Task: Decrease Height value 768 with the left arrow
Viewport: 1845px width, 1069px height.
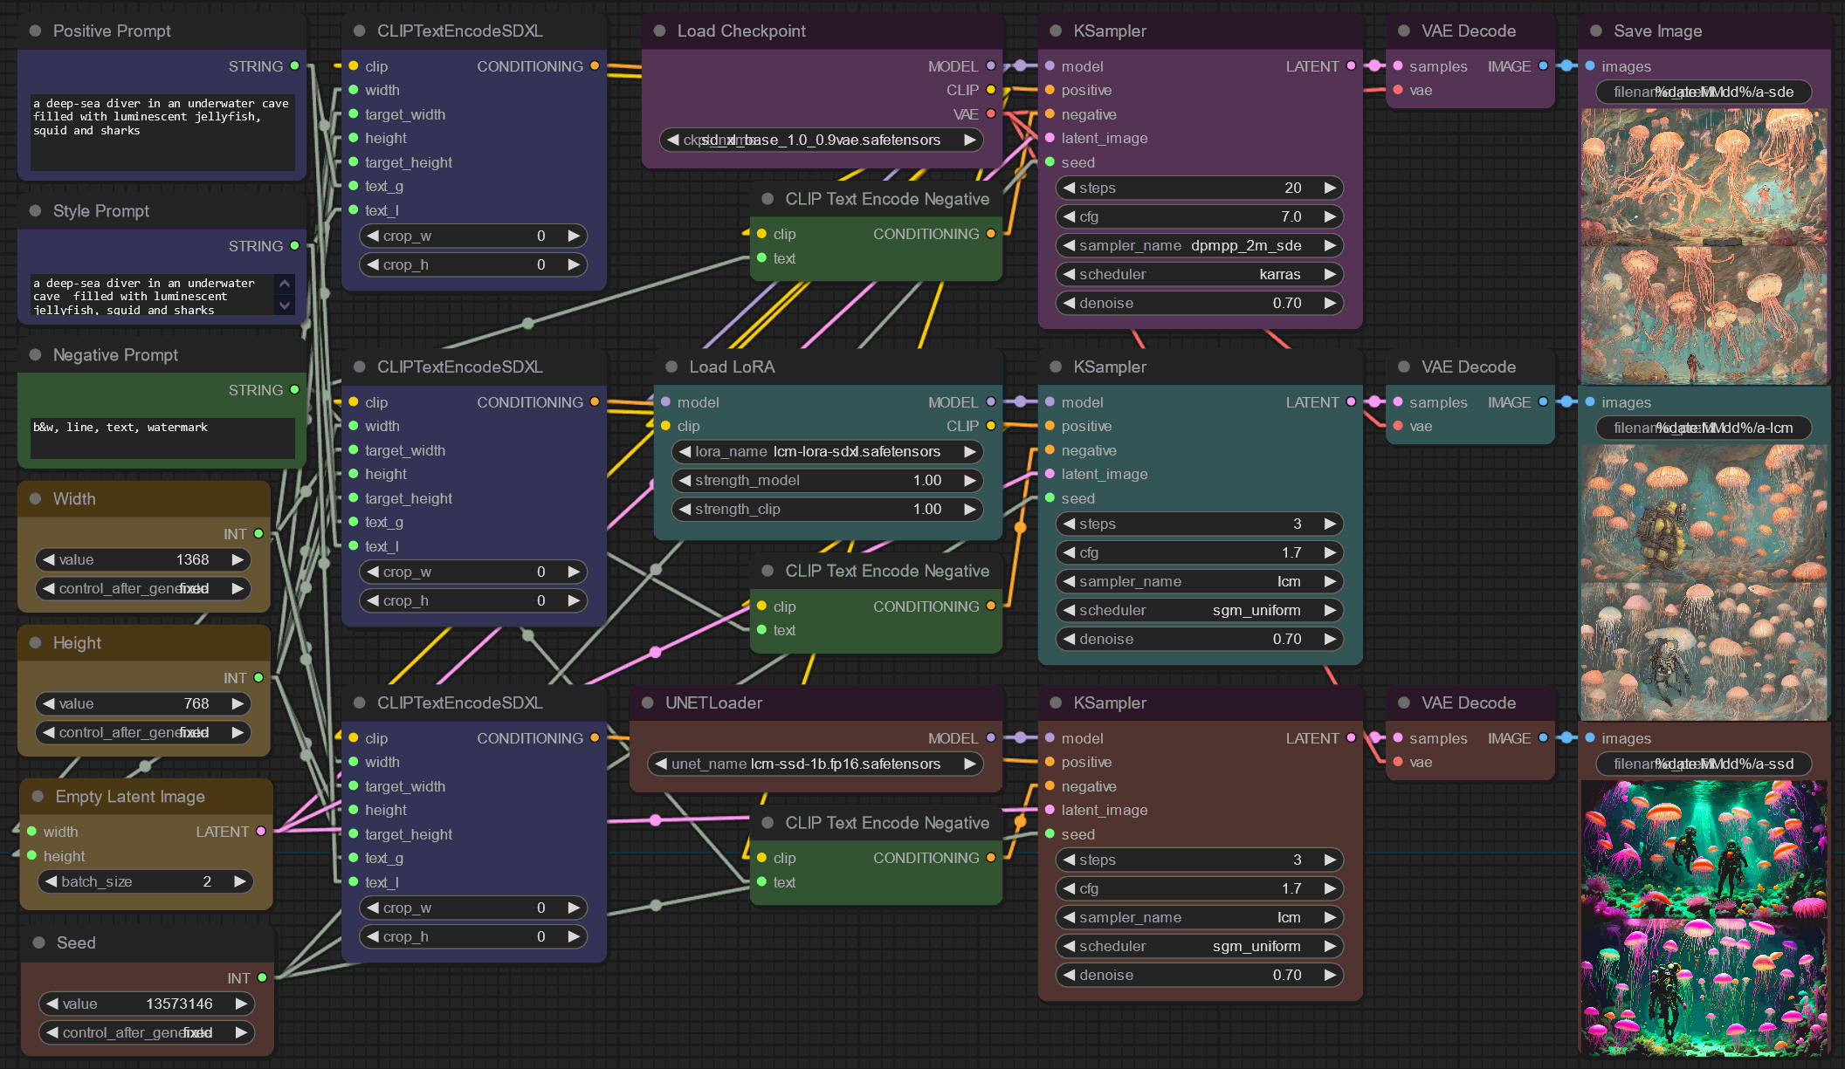Action: pos(49,703)
